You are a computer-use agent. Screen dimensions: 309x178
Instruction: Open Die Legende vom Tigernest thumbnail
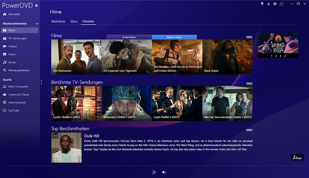pyautogui.click(x=127, y=57)
